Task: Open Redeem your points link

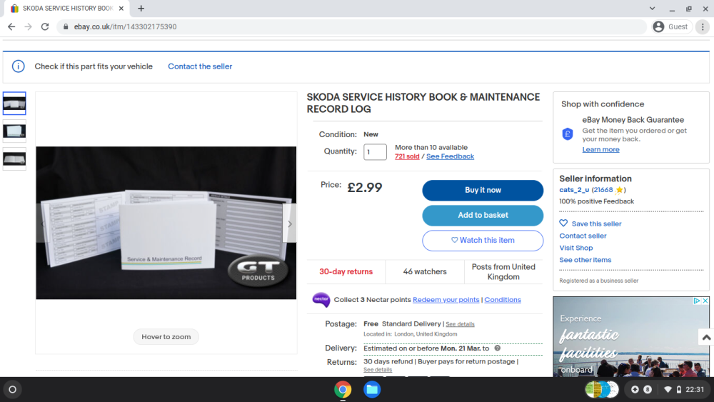Action: point(446,300)
